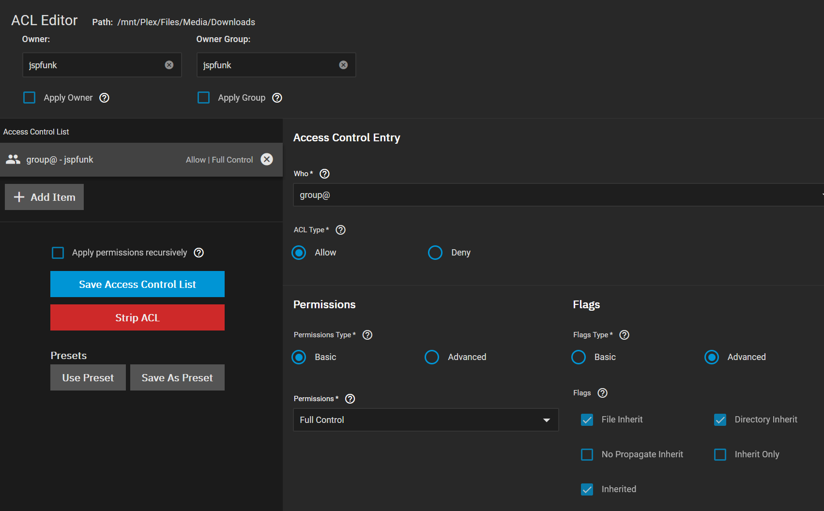824x511 pixels.
Task: Select the Deny ACL type
Action: 435,253
